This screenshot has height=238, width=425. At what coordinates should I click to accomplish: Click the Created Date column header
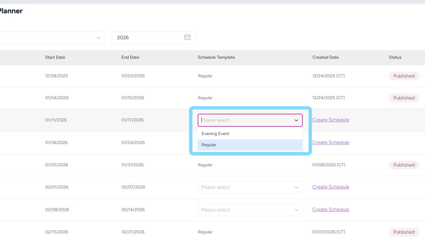(x=326, y=57)
